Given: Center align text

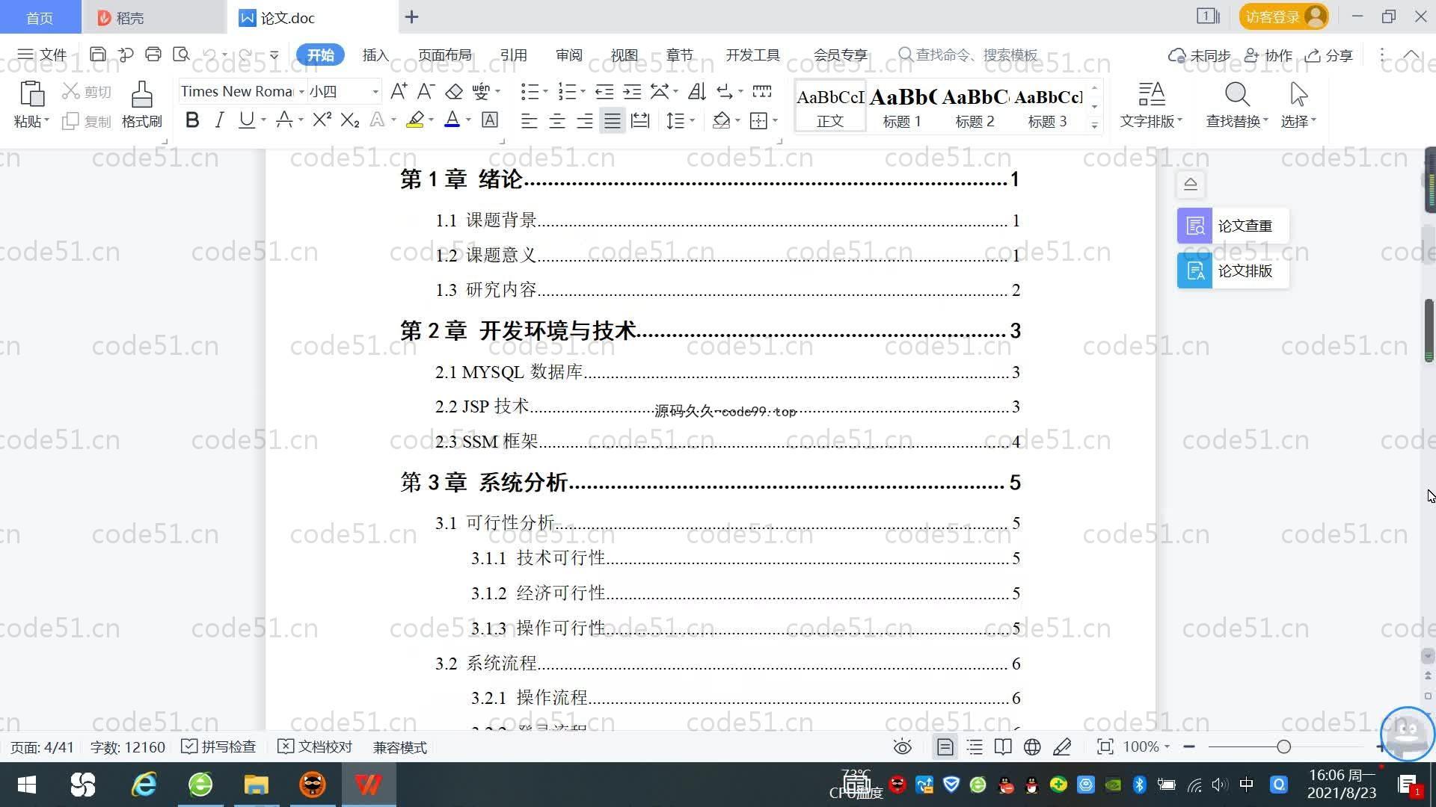Looking at the screenshot, I should click(557, 120).
